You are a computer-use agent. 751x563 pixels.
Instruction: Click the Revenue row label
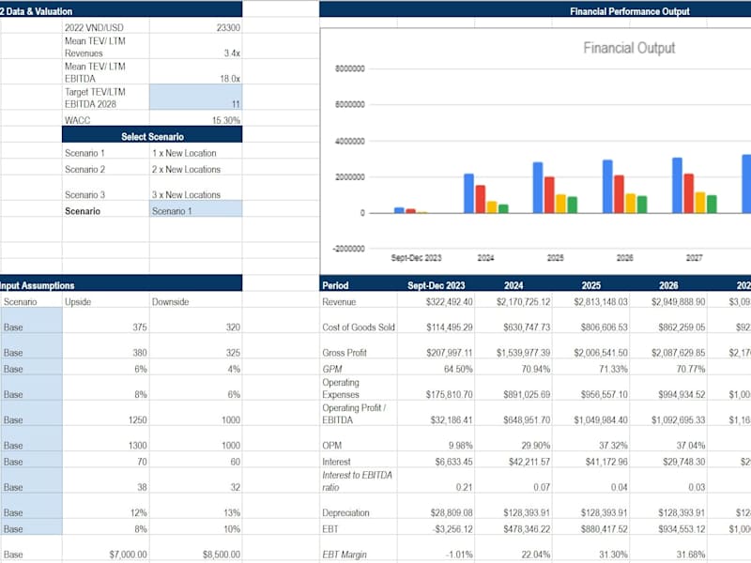[x=339, y=302]
